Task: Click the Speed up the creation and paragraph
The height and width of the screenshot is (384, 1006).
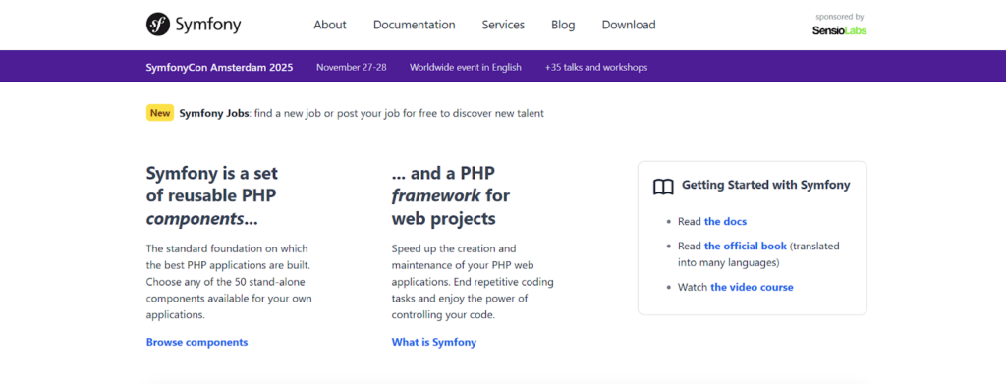Action: pyautogui.click(x=473, y=282)
